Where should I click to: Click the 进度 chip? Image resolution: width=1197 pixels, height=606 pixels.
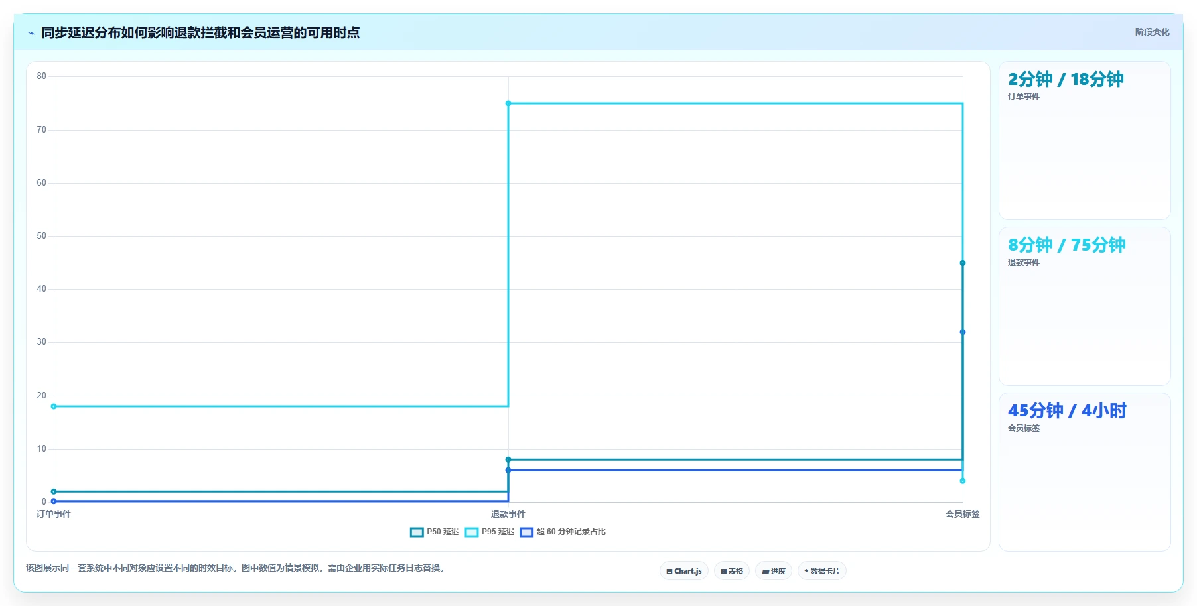pos(774,571)
